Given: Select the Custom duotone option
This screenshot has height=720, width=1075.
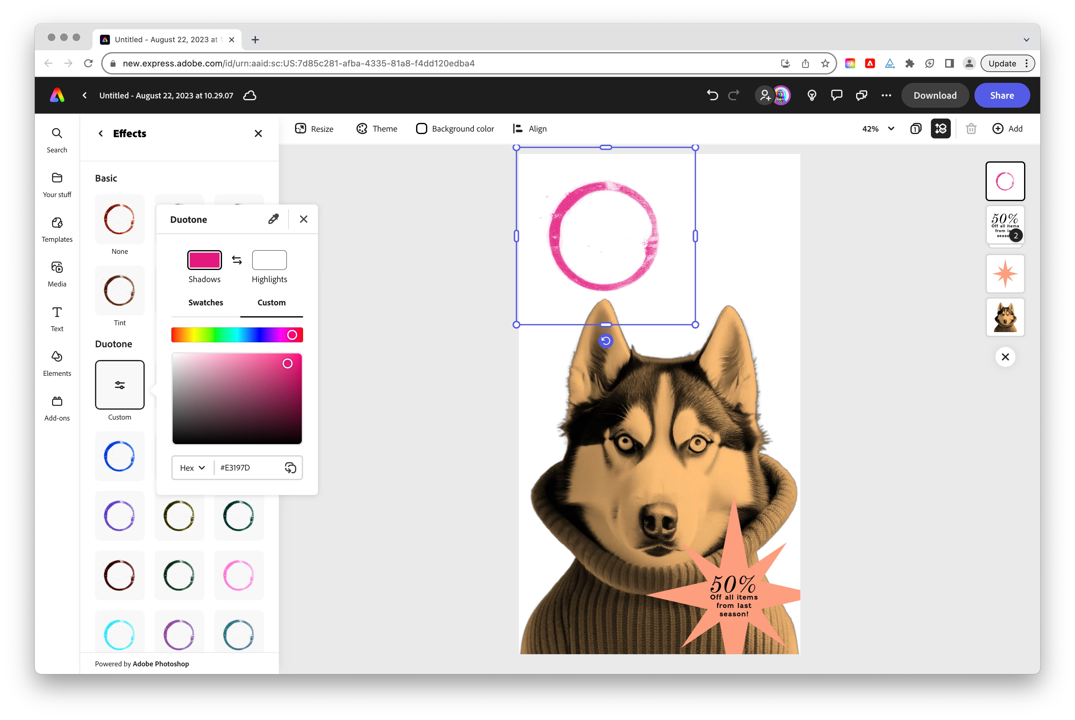Looking at the screenshot, I should point(120,385).
